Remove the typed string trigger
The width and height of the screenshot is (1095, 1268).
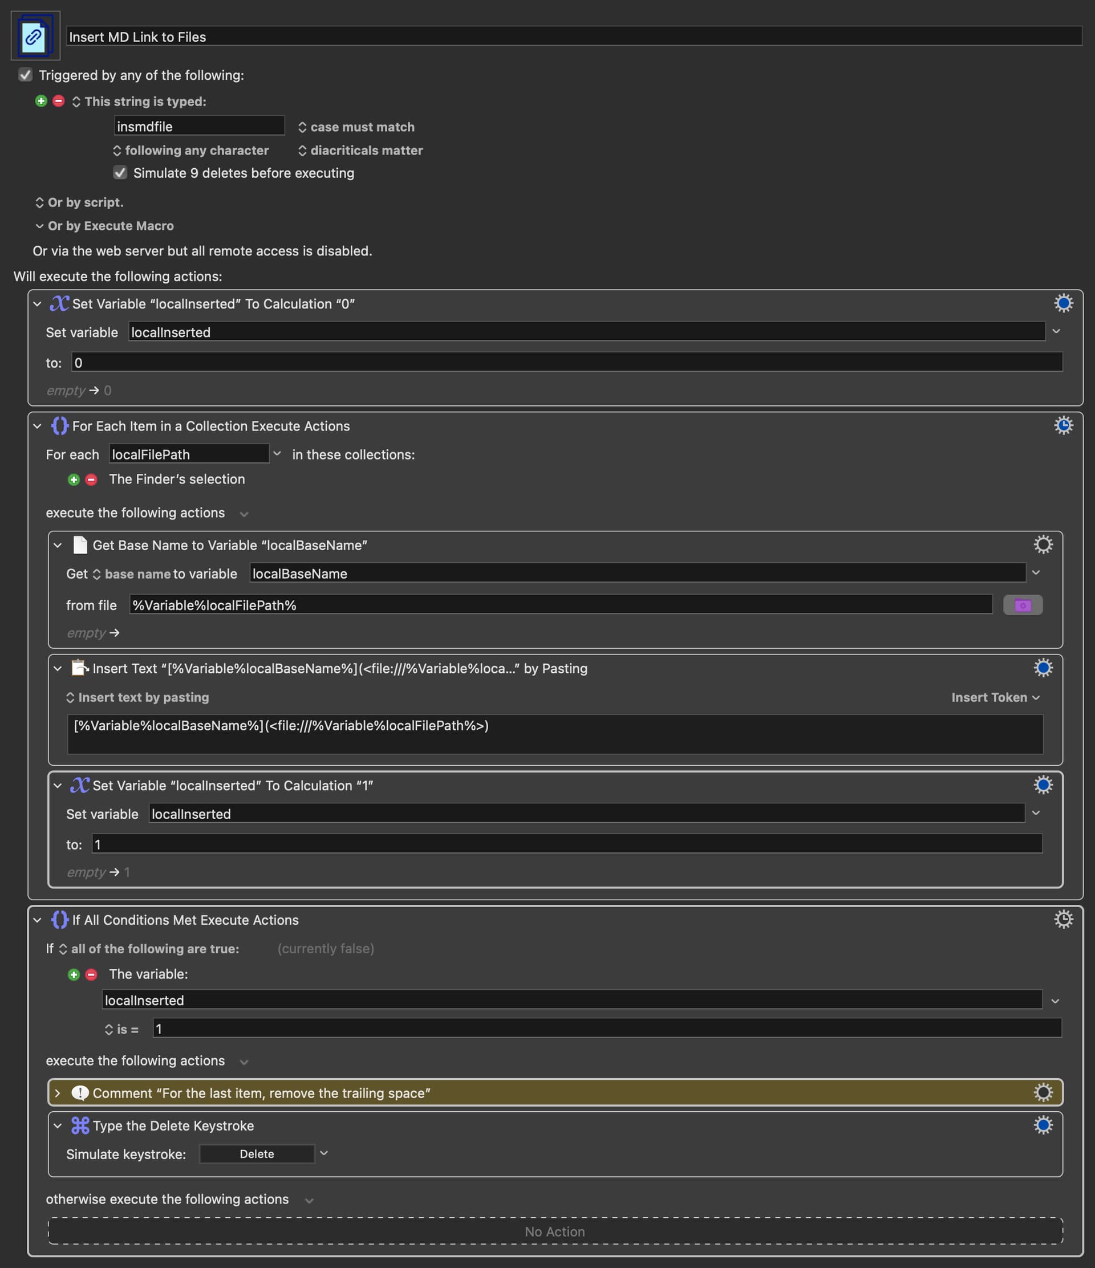point(59,101)
